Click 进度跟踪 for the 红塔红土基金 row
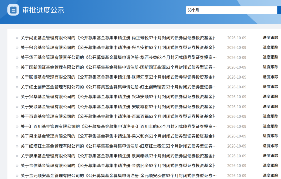Viewport: 281px width, 179px height. click(271, 146)
